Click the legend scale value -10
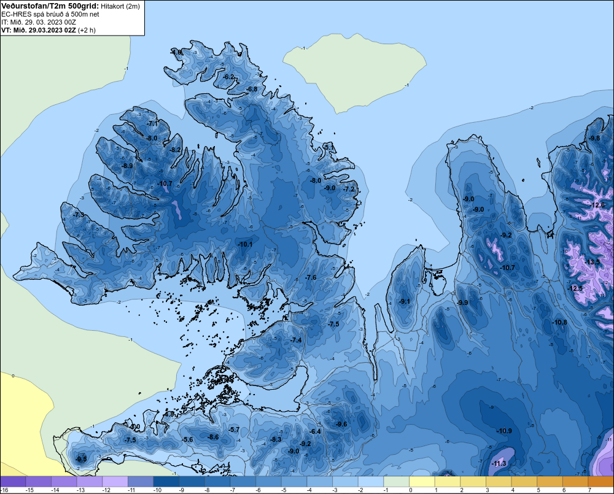 [157, 490]
